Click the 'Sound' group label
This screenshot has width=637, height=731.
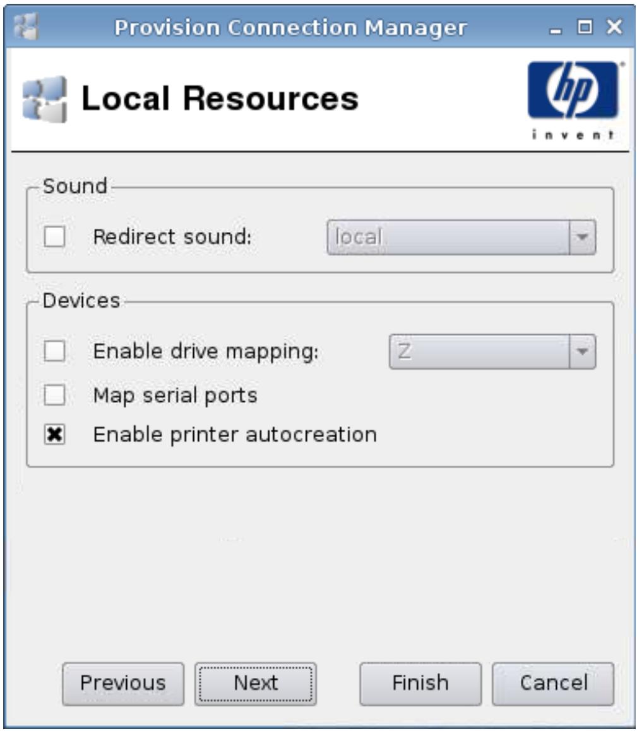pos(75,186)
